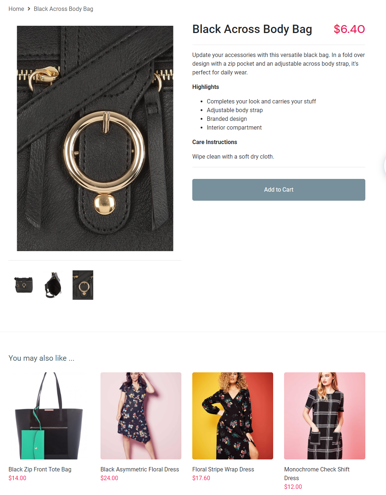Screen dimensions: 386x495
Task: Click the Floral Stripe Wrap Dress title
Action: point(223,469)
